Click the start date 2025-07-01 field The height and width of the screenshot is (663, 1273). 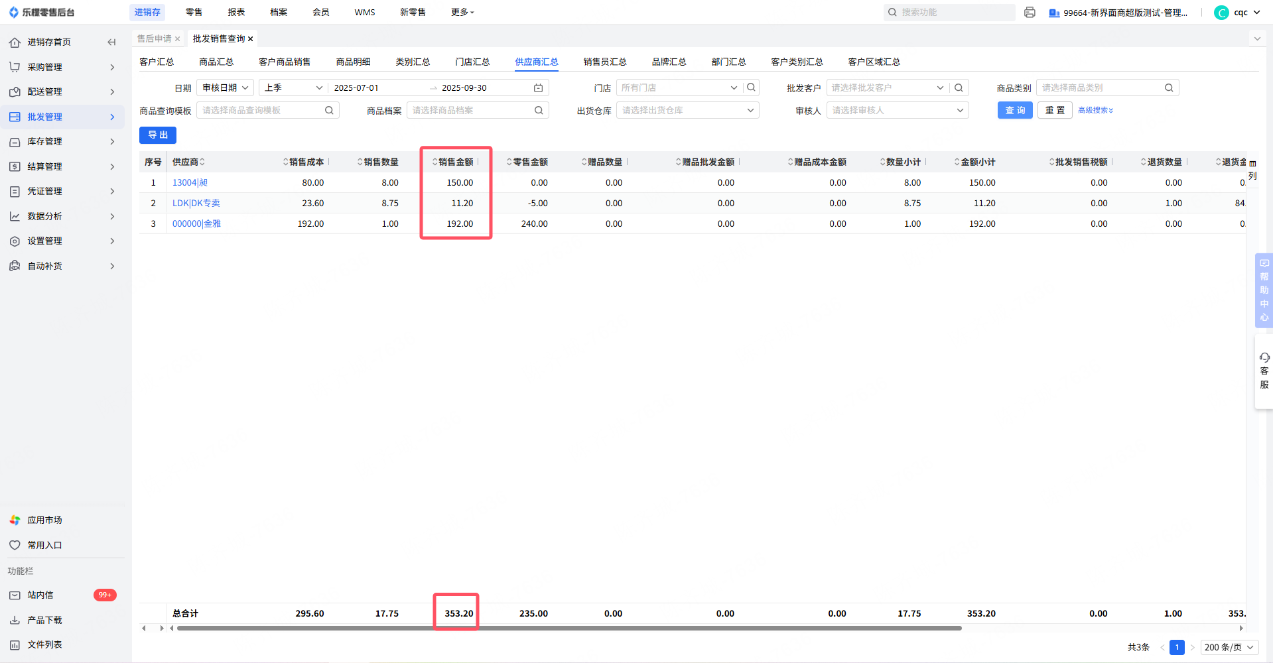click(x=356, y=88)
